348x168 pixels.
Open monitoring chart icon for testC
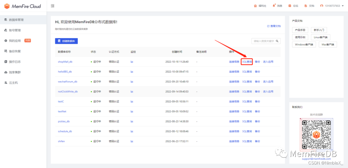pos(132,101)
